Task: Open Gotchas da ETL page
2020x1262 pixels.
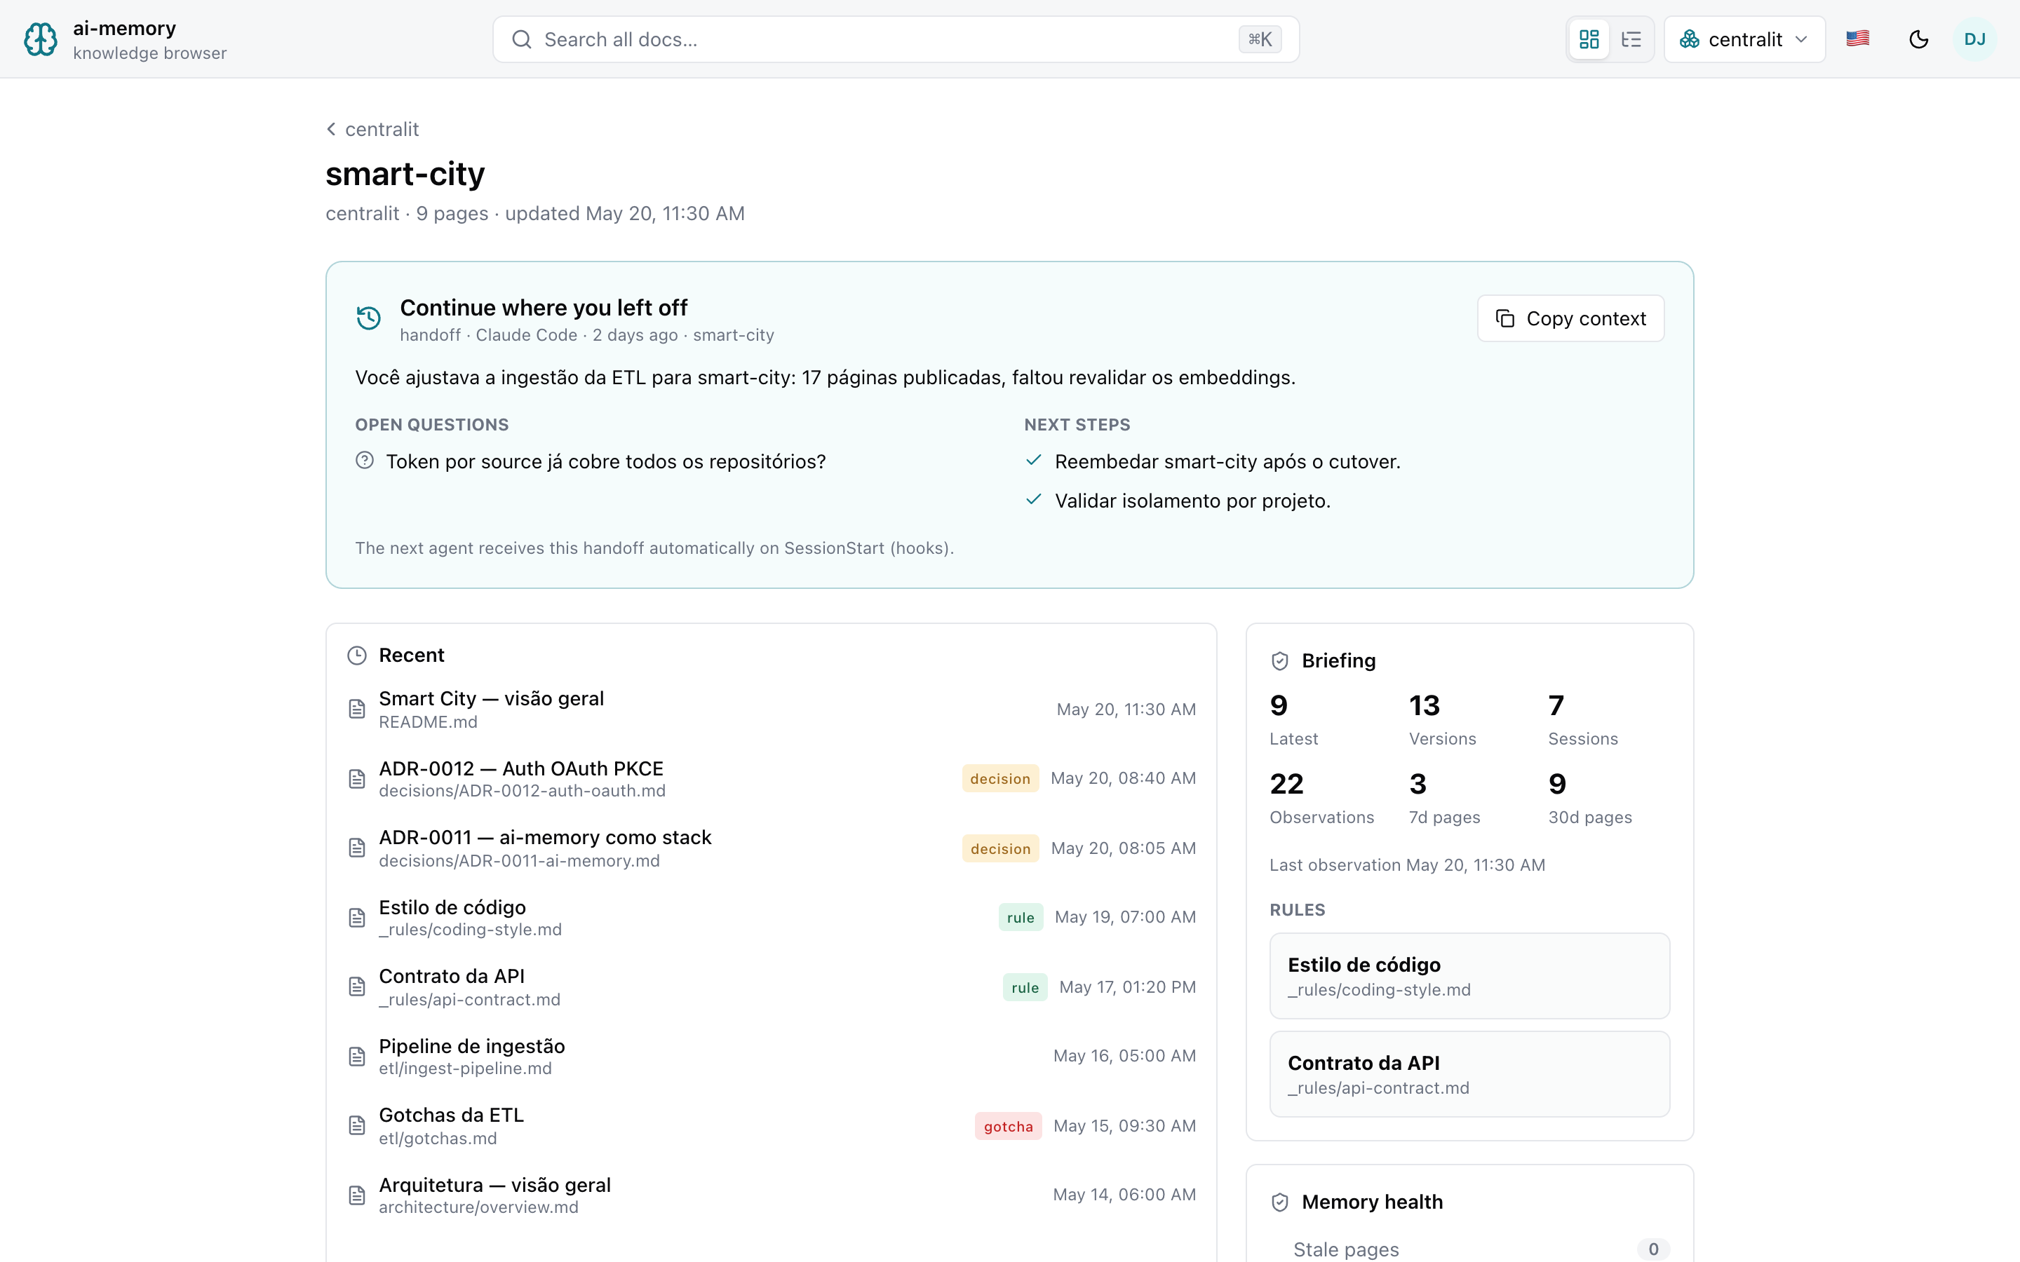Action: click(772, 1126)
